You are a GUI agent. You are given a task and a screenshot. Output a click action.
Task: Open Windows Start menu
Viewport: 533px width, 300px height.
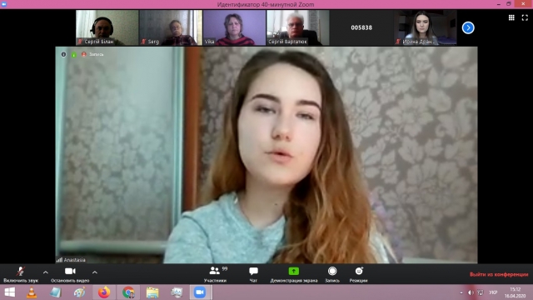click(x=10, y=292)
